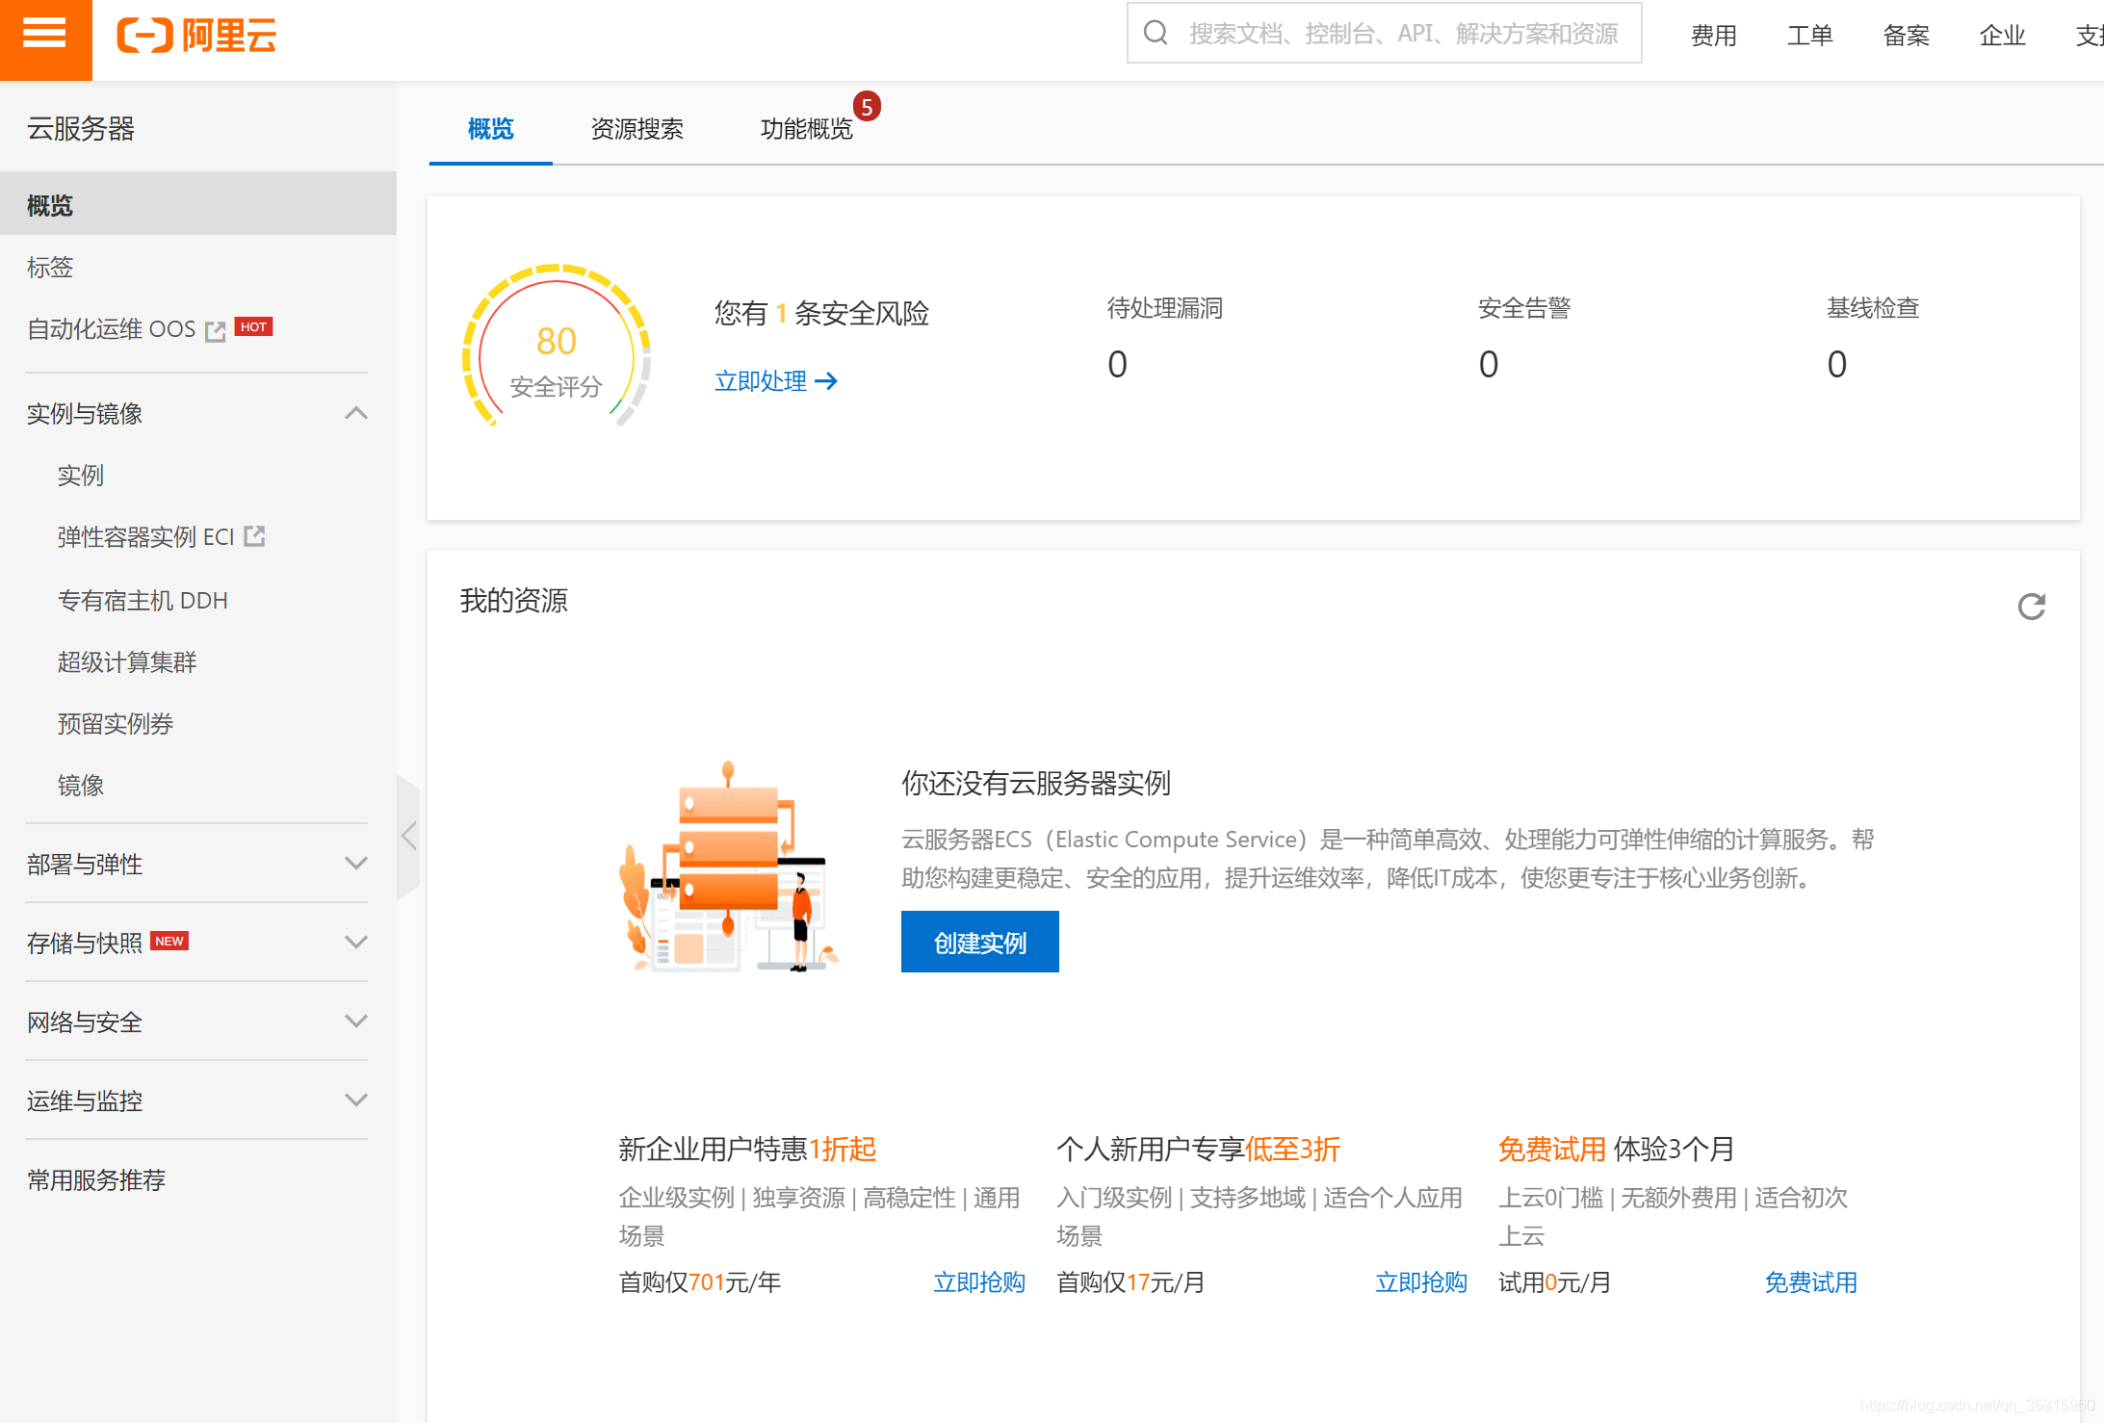Image resolution: width=2104 pixels, height=1423 pixels.
Task: Click the 云服务器 sidebar title
Action: click(x=81, y=128)
